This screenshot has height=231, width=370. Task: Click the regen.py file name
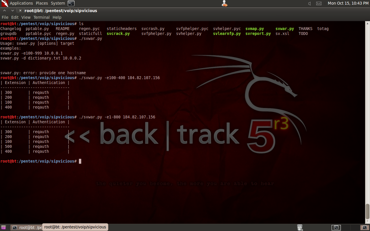(65, 33)
